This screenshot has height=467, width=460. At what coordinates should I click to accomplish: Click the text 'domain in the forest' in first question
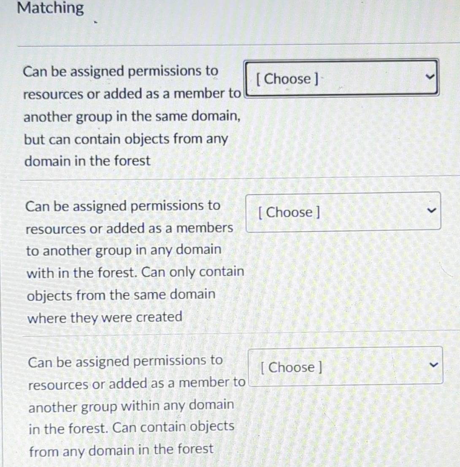click(87, 161)
